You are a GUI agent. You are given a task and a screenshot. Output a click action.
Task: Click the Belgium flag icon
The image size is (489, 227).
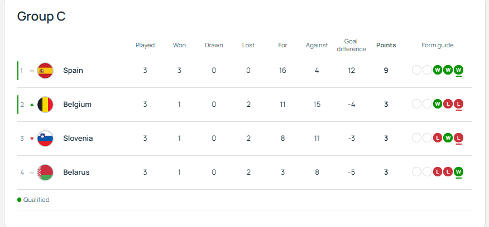(45, 105)
